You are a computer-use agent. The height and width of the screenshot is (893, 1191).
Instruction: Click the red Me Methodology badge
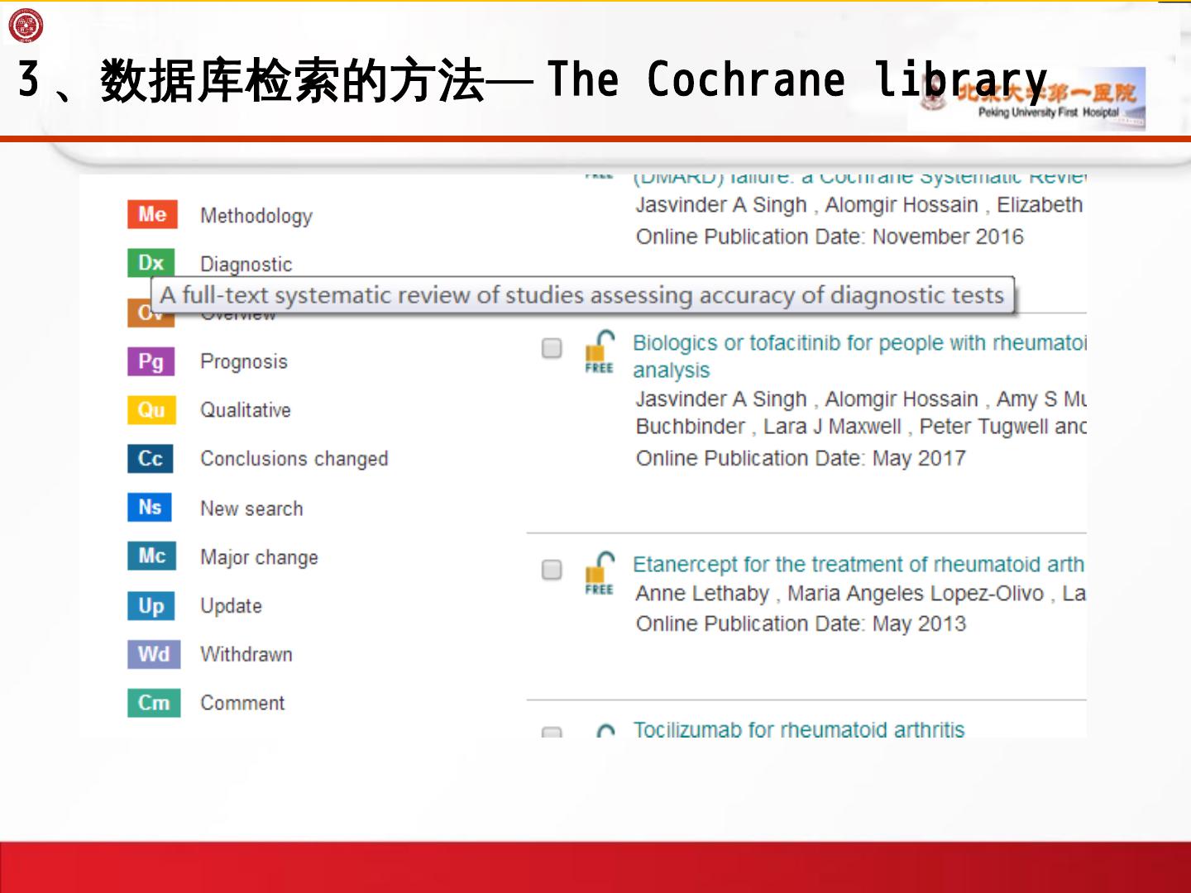coord(152,214)
